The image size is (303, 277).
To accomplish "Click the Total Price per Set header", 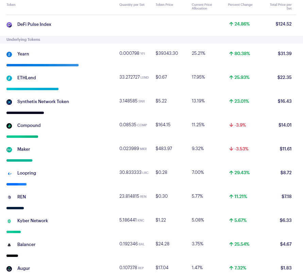I will tap(281, 6).
